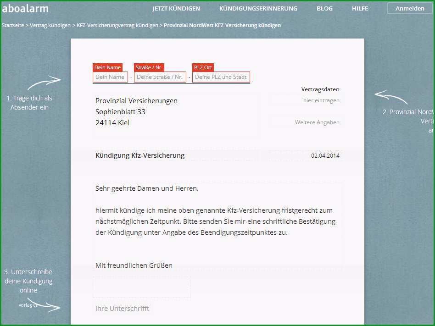
Task: Click the Provinzial NordWest KFZ-Versicherung kündigen breadcrumb
Action: tap(222, 25)
